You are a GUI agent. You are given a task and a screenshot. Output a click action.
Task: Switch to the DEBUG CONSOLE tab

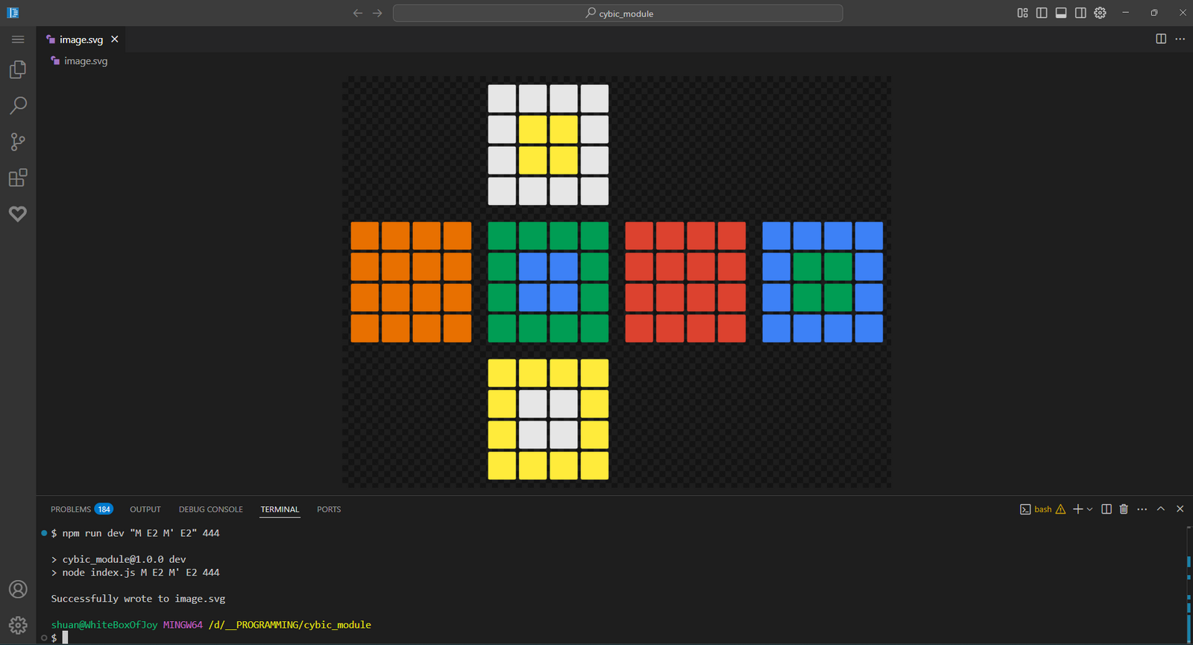click(211, 509)
